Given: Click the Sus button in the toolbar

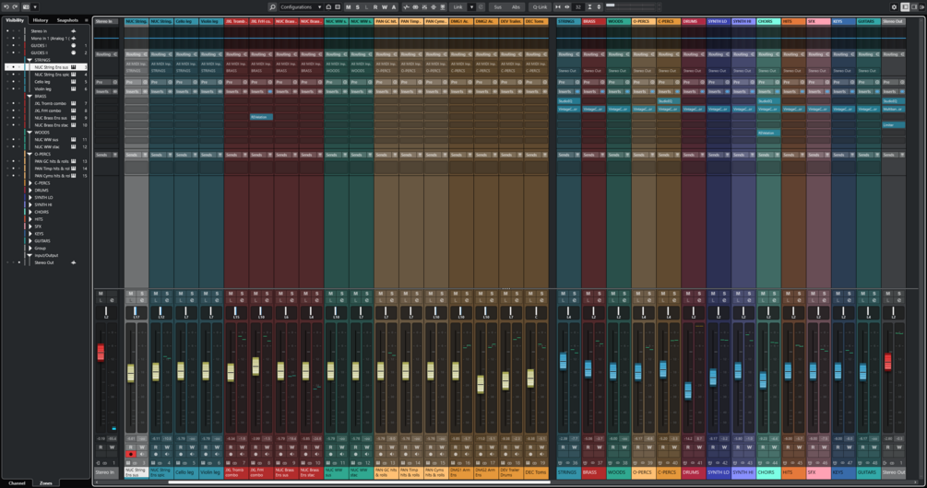Looking at the screenshot, I should [498, 7].
